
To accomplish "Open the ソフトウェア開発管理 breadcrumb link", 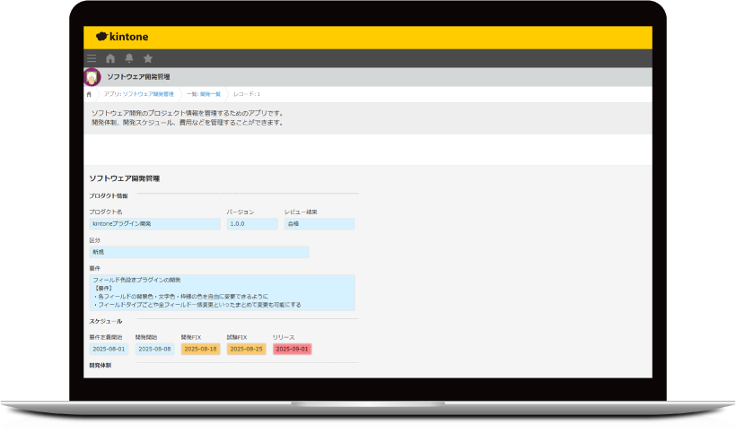I will (138, 94).
